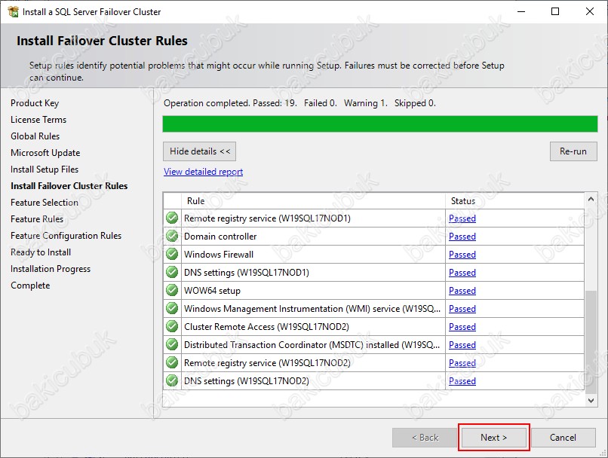Screen dimensions: 608x458
Task: Click the WOW64 setup rule text
Action: (x=212, y=290)
